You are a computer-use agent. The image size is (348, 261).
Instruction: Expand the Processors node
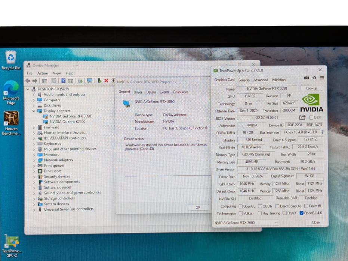34,171
